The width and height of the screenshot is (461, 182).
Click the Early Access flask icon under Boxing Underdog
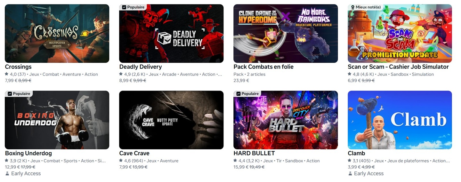click(7, 173)
